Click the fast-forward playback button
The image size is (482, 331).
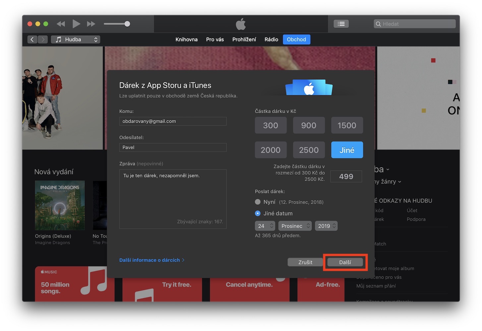click(x=91, y=24)
